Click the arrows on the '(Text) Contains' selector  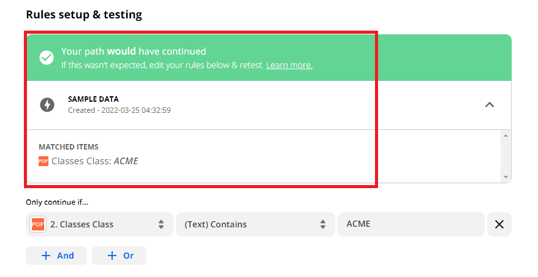pos(323,224)
